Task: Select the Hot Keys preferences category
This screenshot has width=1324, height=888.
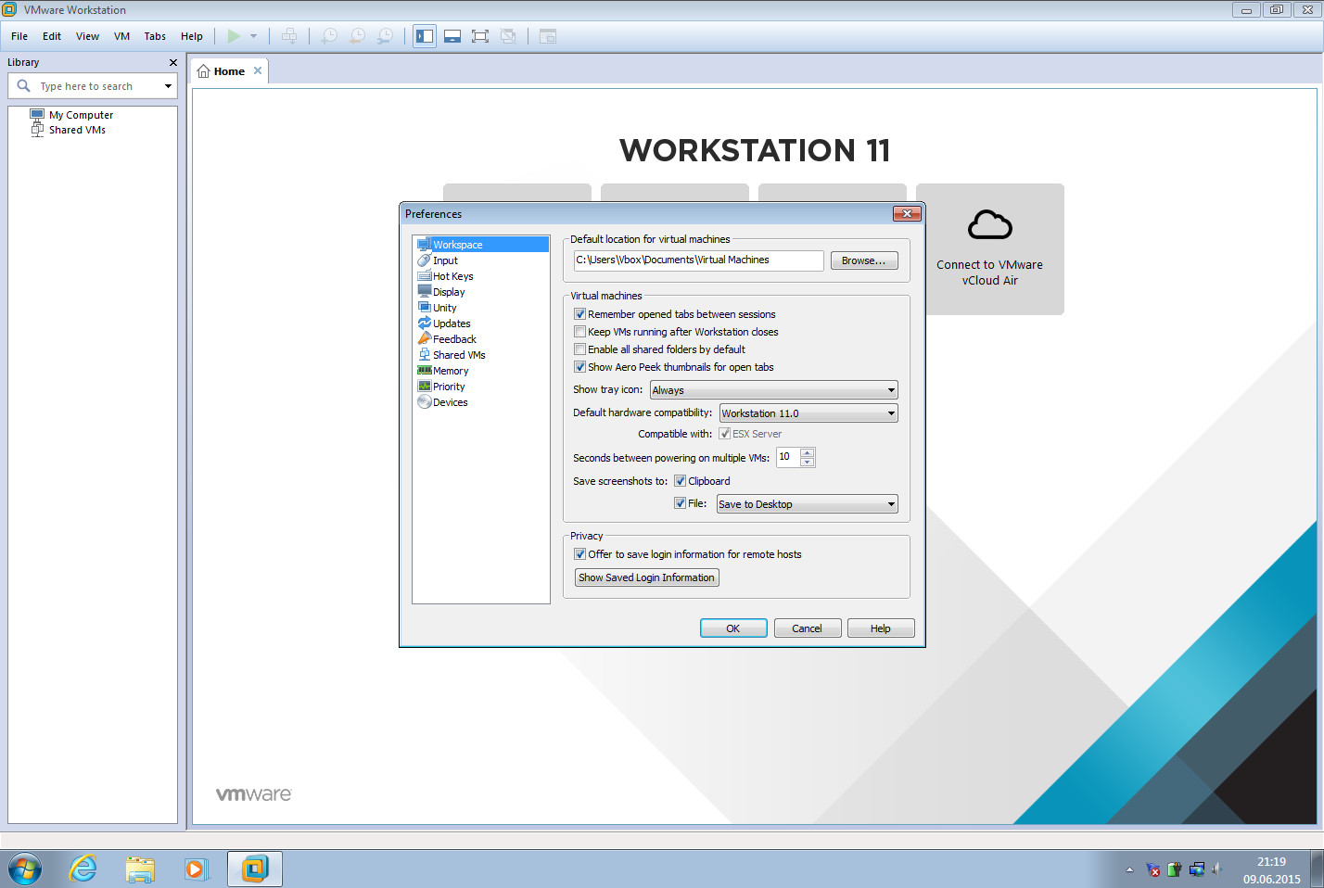Action: coord(452,276)
